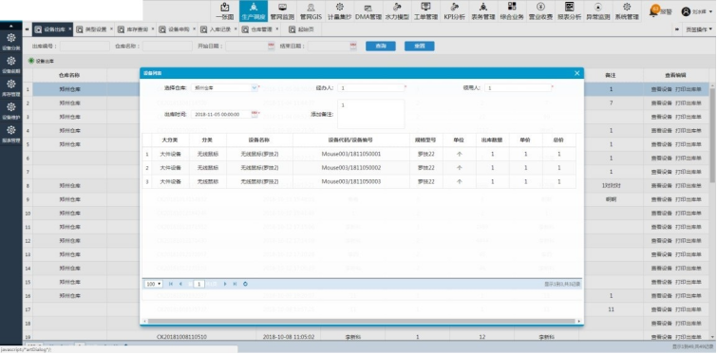Open the page size 100 dropdown in dialog
Screen dimensions: 717x354
(153, 284)
